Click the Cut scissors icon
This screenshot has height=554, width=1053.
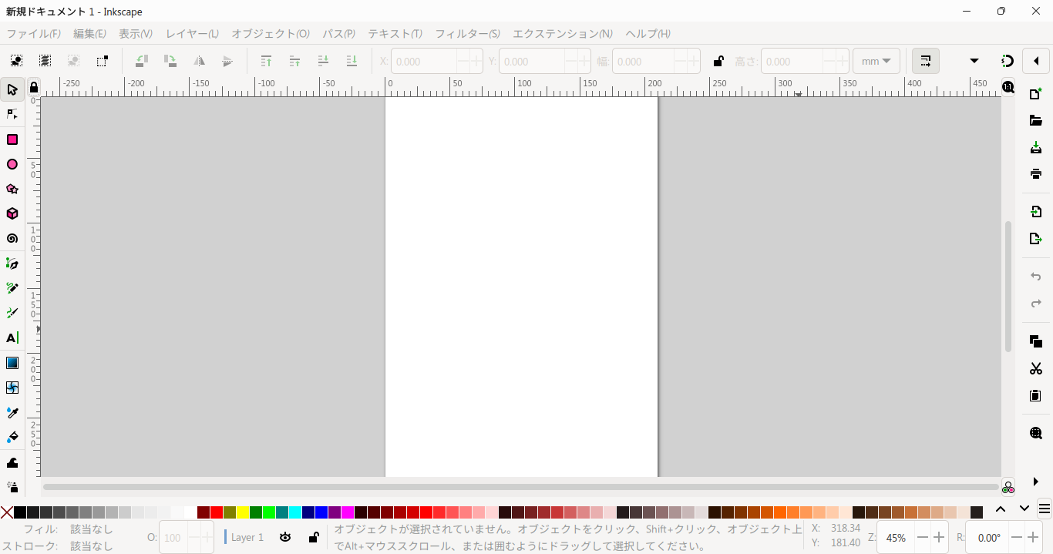[x=1036, y=368]
